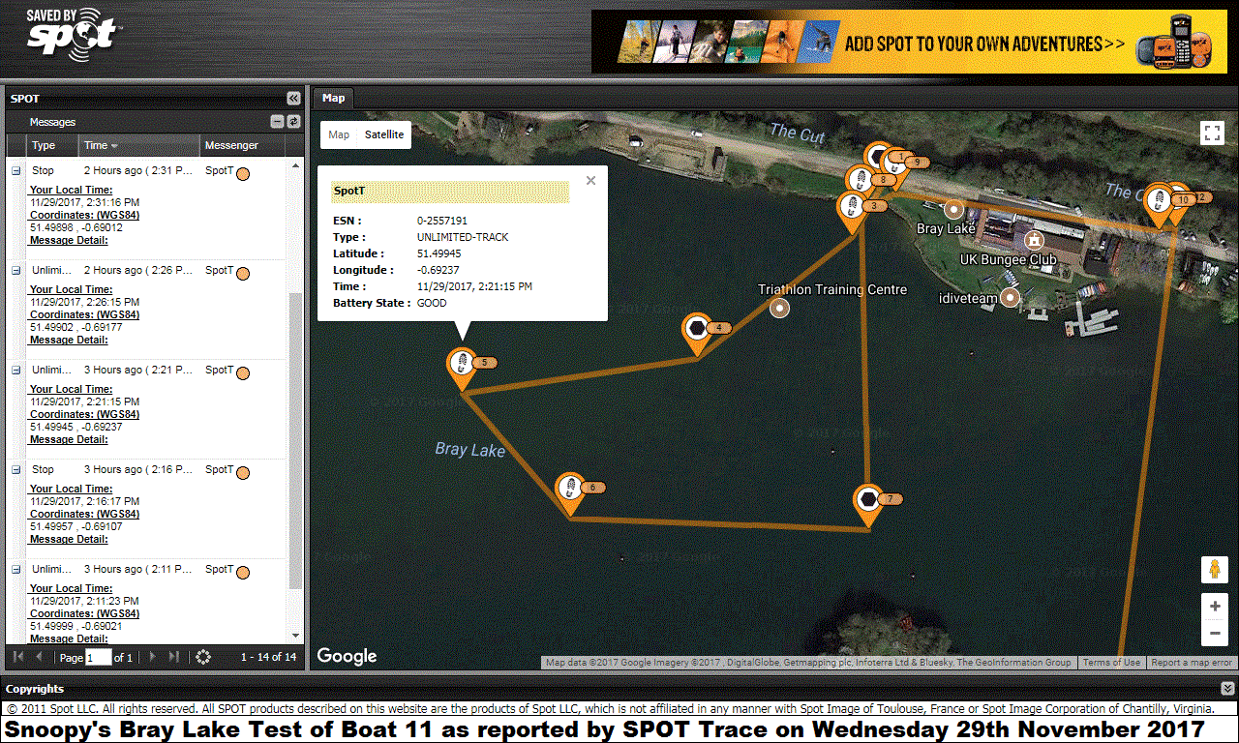Refresh the message list in pager

click(x=202, y=658)
